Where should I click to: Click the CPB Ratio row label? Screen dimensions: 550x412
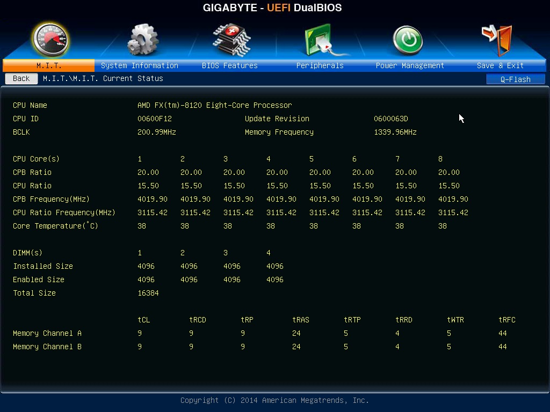point(32,172)
